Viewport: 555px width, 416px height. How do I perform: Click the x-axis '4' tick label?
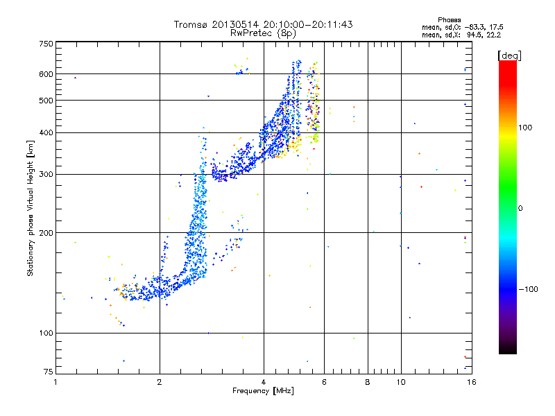tap(264, 382)
